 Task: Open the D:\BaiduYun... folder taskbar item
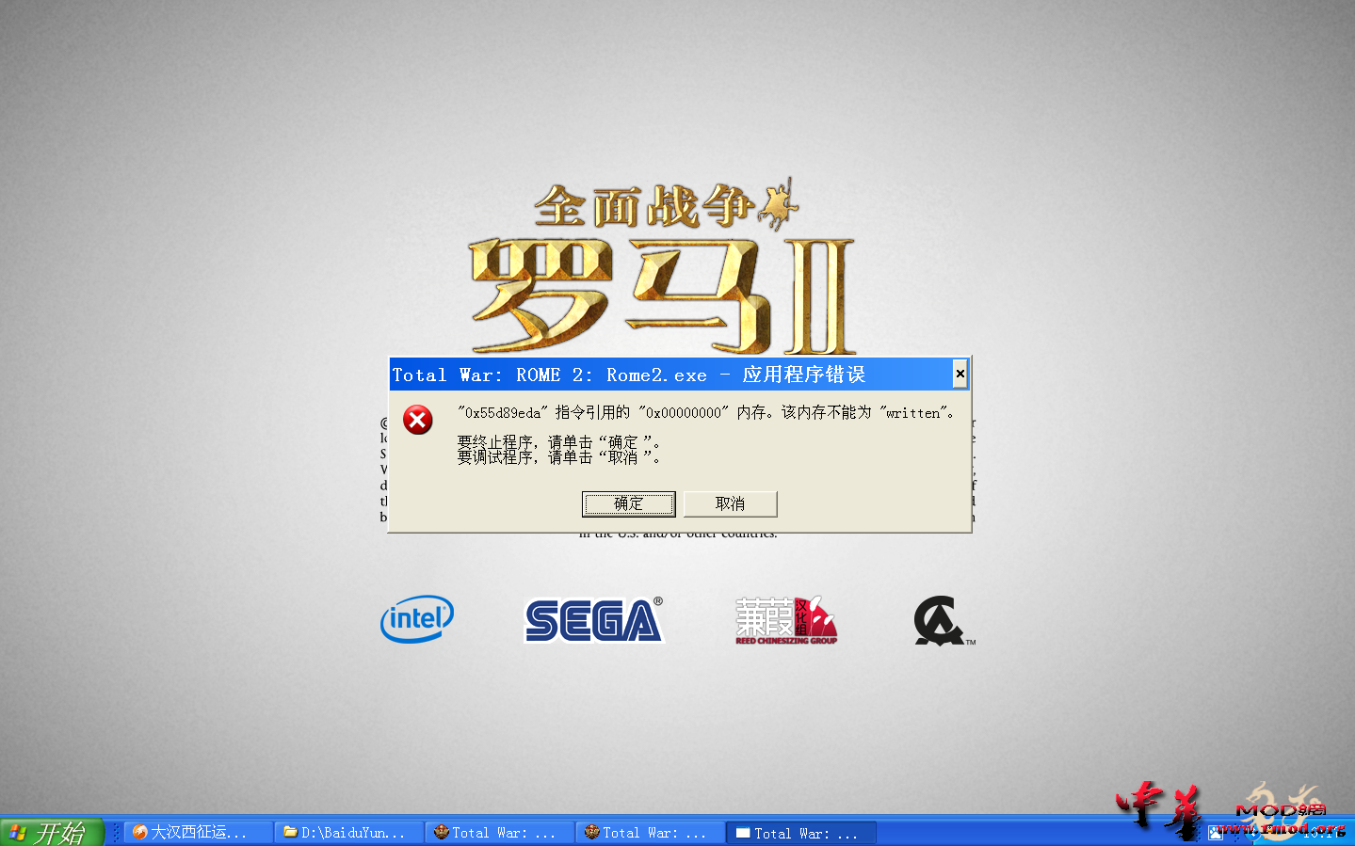pyautogui.click(x=349, y=833)
